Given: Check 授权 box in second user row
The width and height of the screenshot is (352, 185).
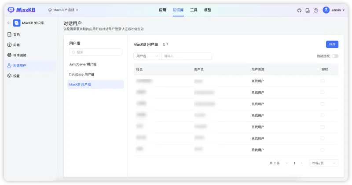Looking at the screenshot, I should click(x=323, y=92).
